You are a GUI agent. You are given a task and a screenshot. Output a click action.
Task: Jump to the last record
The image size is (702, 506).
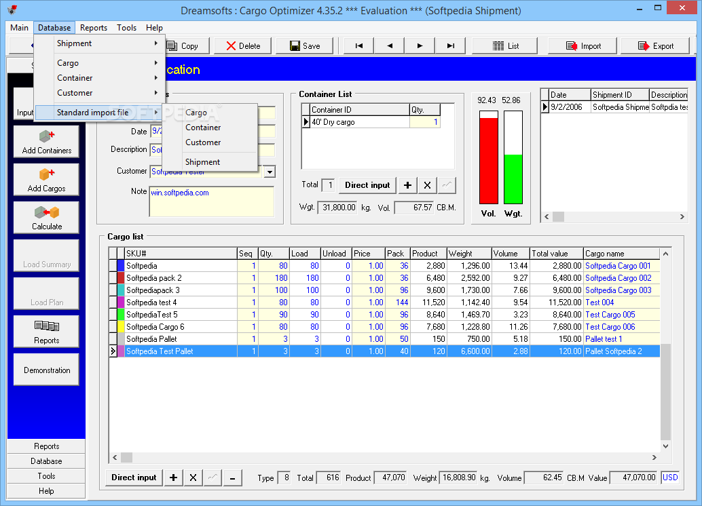pyautogui.click(x=450, y=45)
